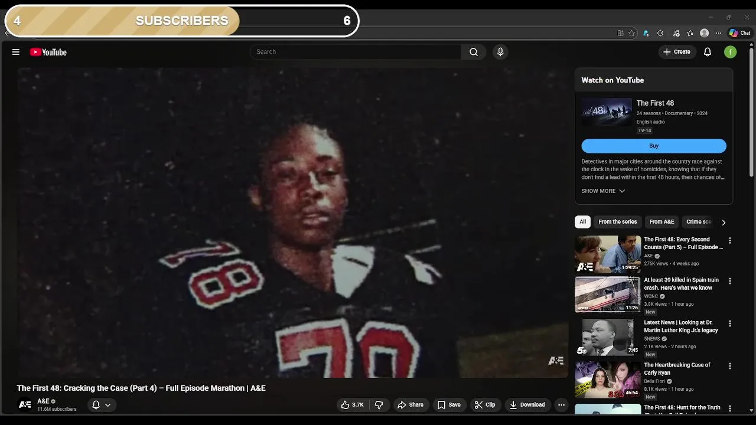Open The First 48 series title
The image size is (756, 425).
(655, 103)
